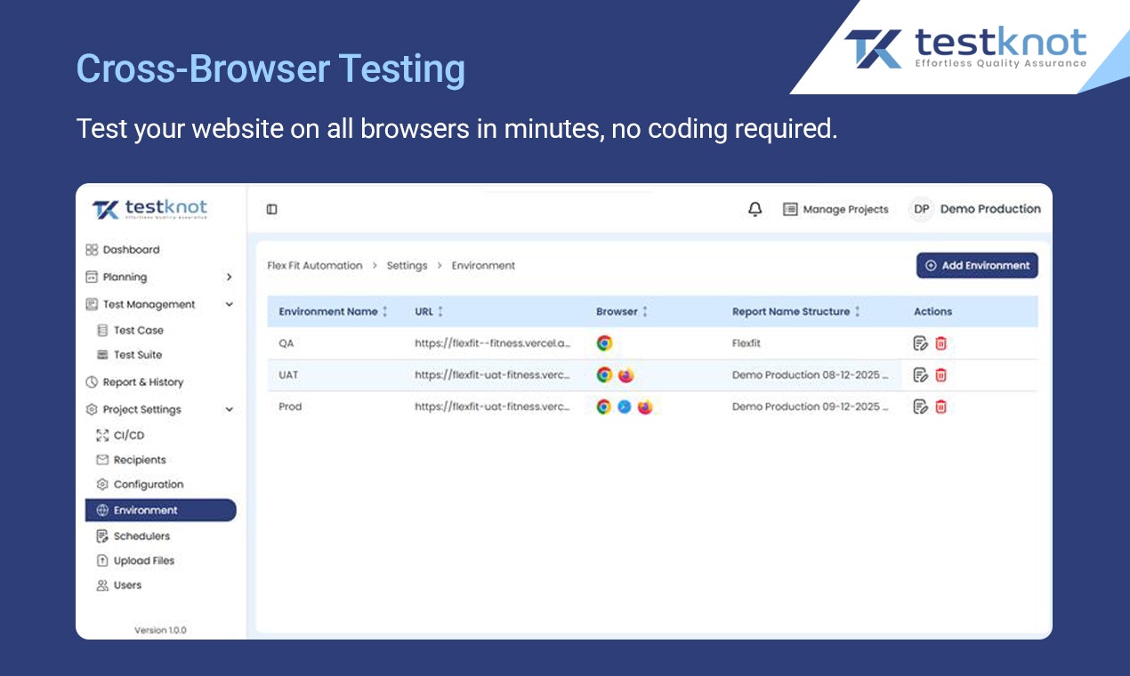The height and width of the screenshot is (676, 1130).
Task: Click the QA environment name
Action: click(287, 343)
